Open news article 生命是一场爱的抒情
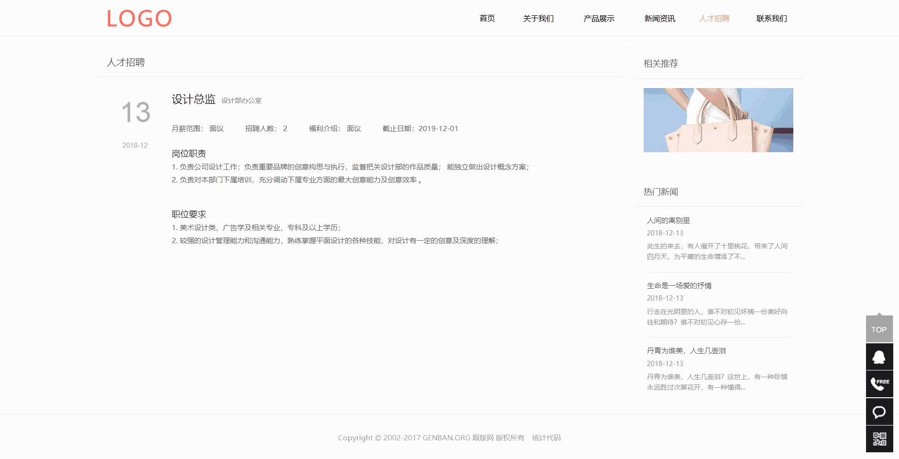Screen dimensions: 899x459 [680, 286]
